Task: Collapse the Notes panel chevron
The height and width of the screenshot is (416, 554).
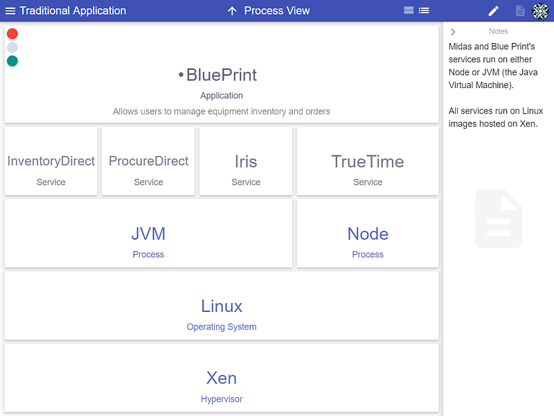Action: click(453, 32)
